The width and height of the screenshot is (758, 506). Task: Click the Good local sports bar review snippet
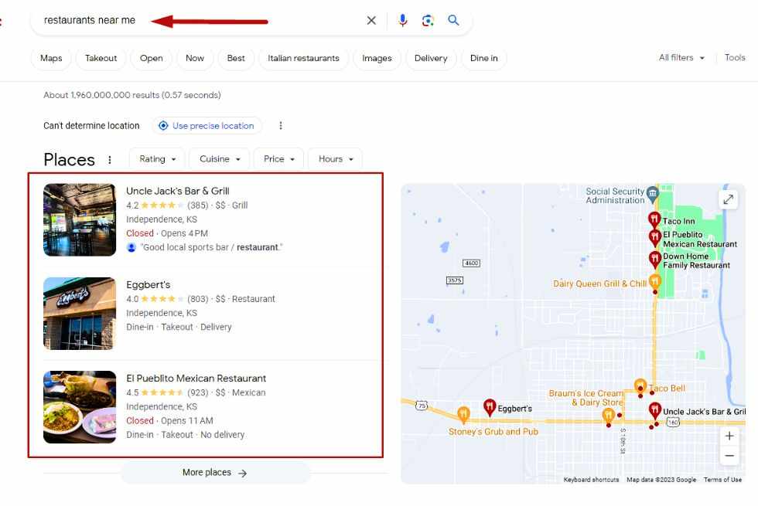(211, 247)
